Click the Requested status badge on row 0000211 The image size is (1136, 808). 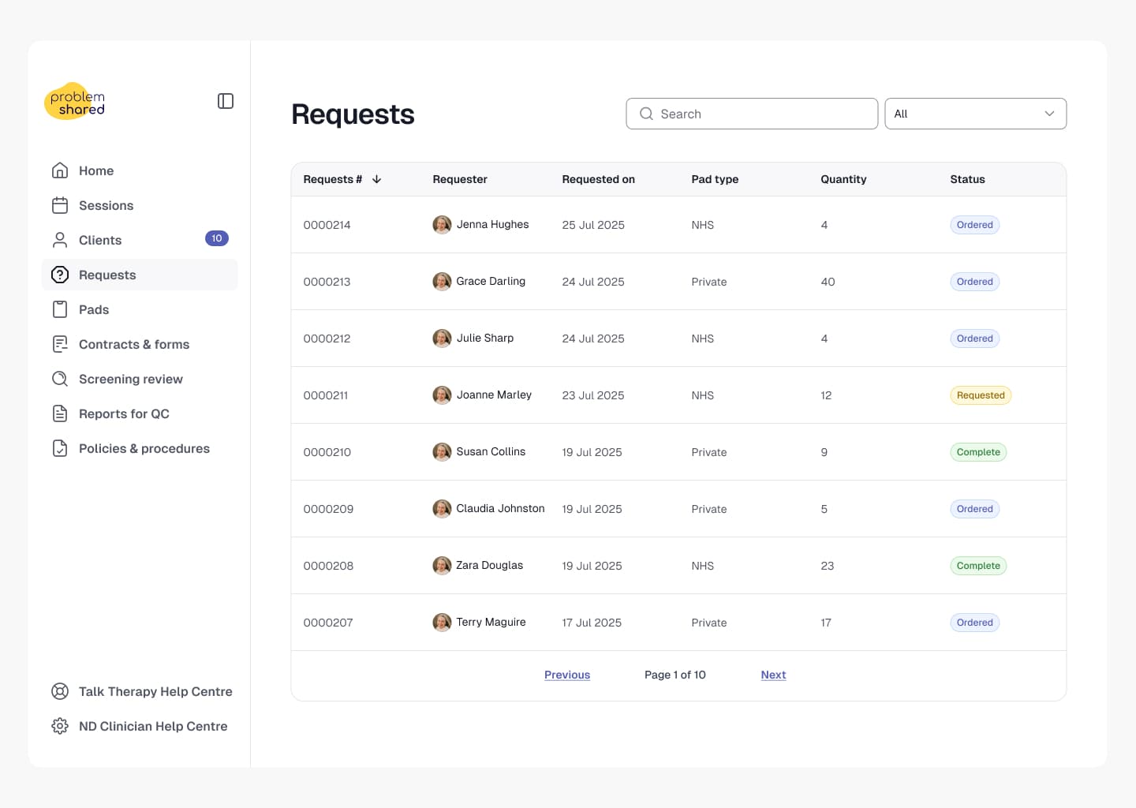pos(981,395)
